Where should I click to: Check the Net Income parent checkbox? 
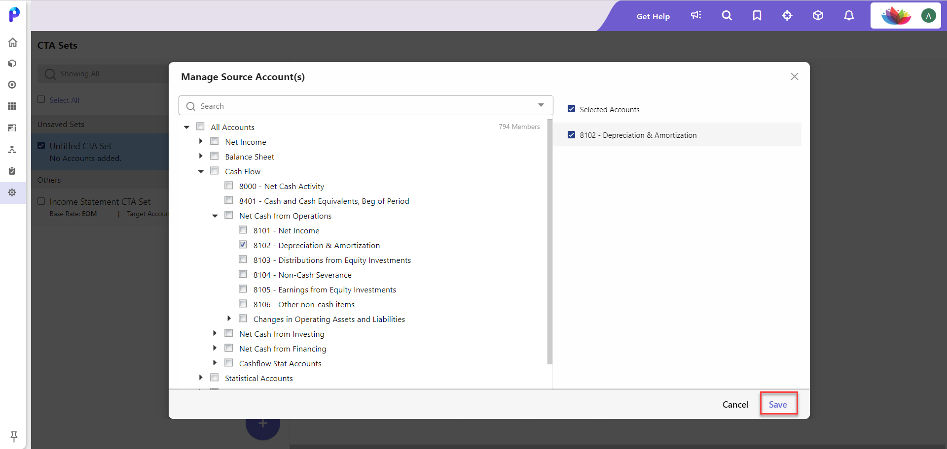[x=215, y=141]
